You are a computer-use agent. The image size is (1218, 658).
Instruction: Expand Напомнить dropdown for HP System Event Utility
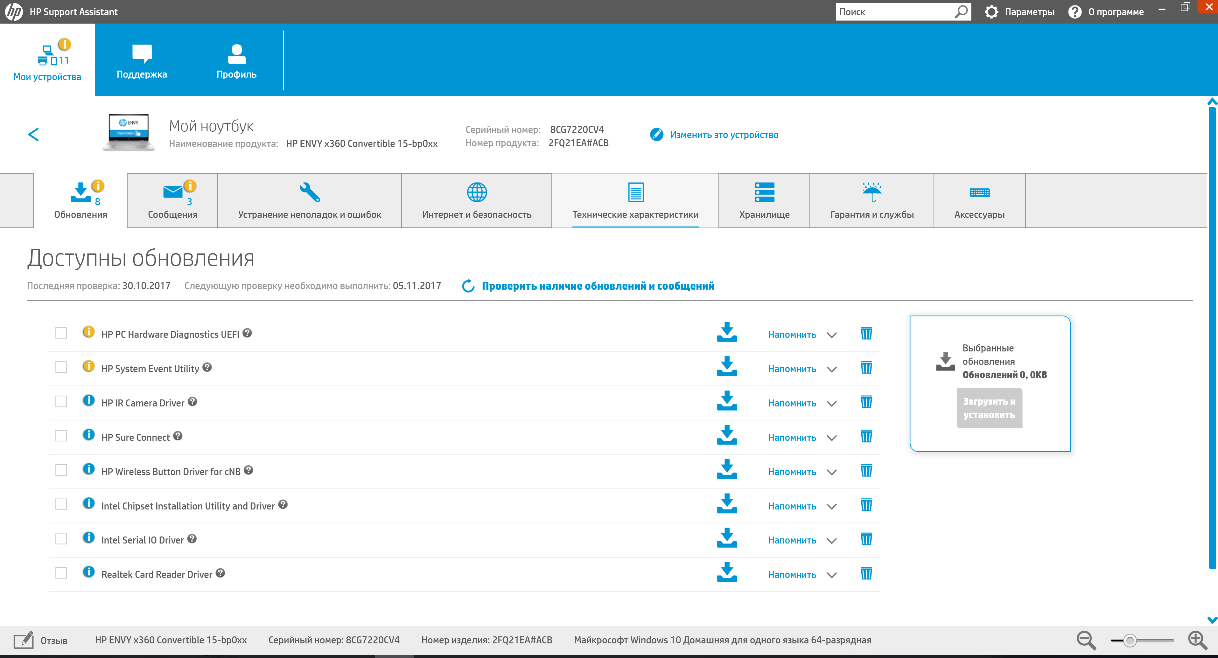click(x=832, y=370)
